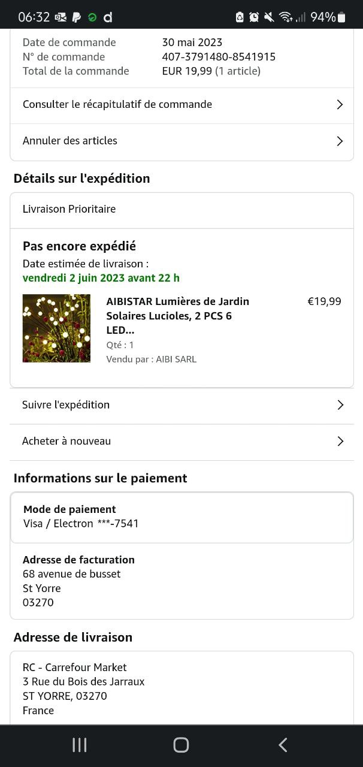Tap Suivre l'expédition link
The height and width of the screenshot is (767, 363).
[x=66, y=405]
